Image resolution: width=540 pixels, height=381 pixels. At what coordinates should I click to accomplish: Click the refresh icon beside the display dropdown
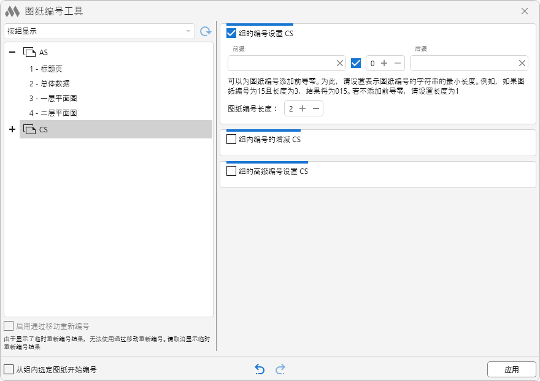point(206,31)
